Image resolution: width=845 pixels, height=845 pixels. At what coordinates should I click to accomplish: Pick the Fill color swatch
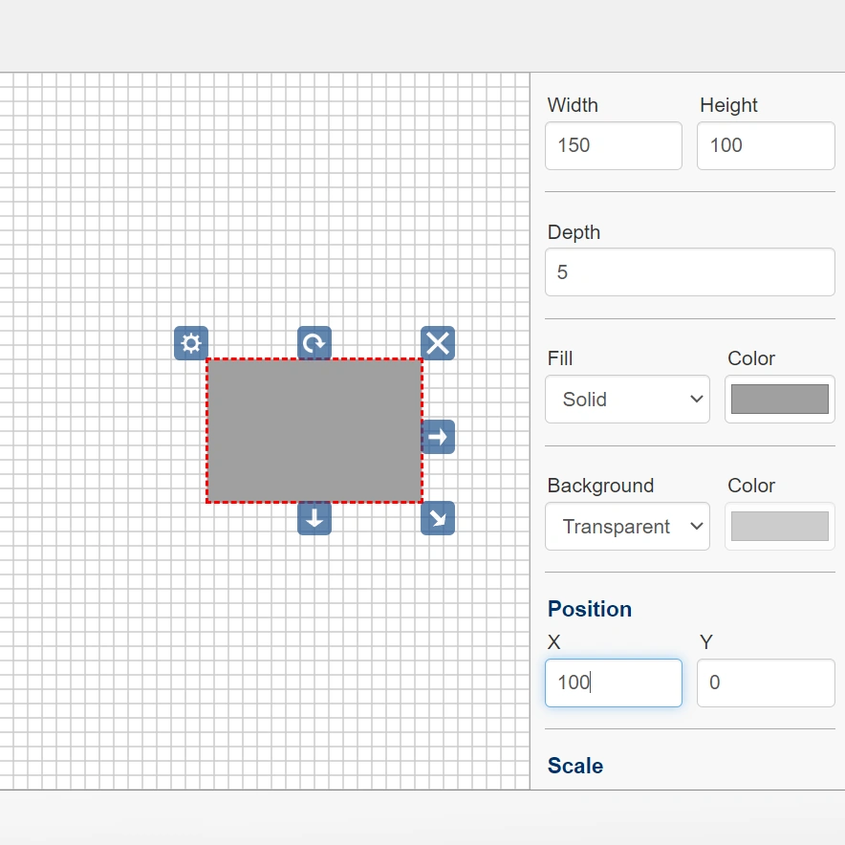[x=779, y=400]
